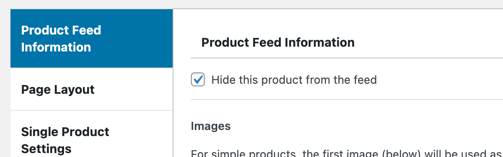Select the word 'Settings' in the sidebar
Image resolution: width=503 pixels, height=157 pixels.
[x=46, y=149]
